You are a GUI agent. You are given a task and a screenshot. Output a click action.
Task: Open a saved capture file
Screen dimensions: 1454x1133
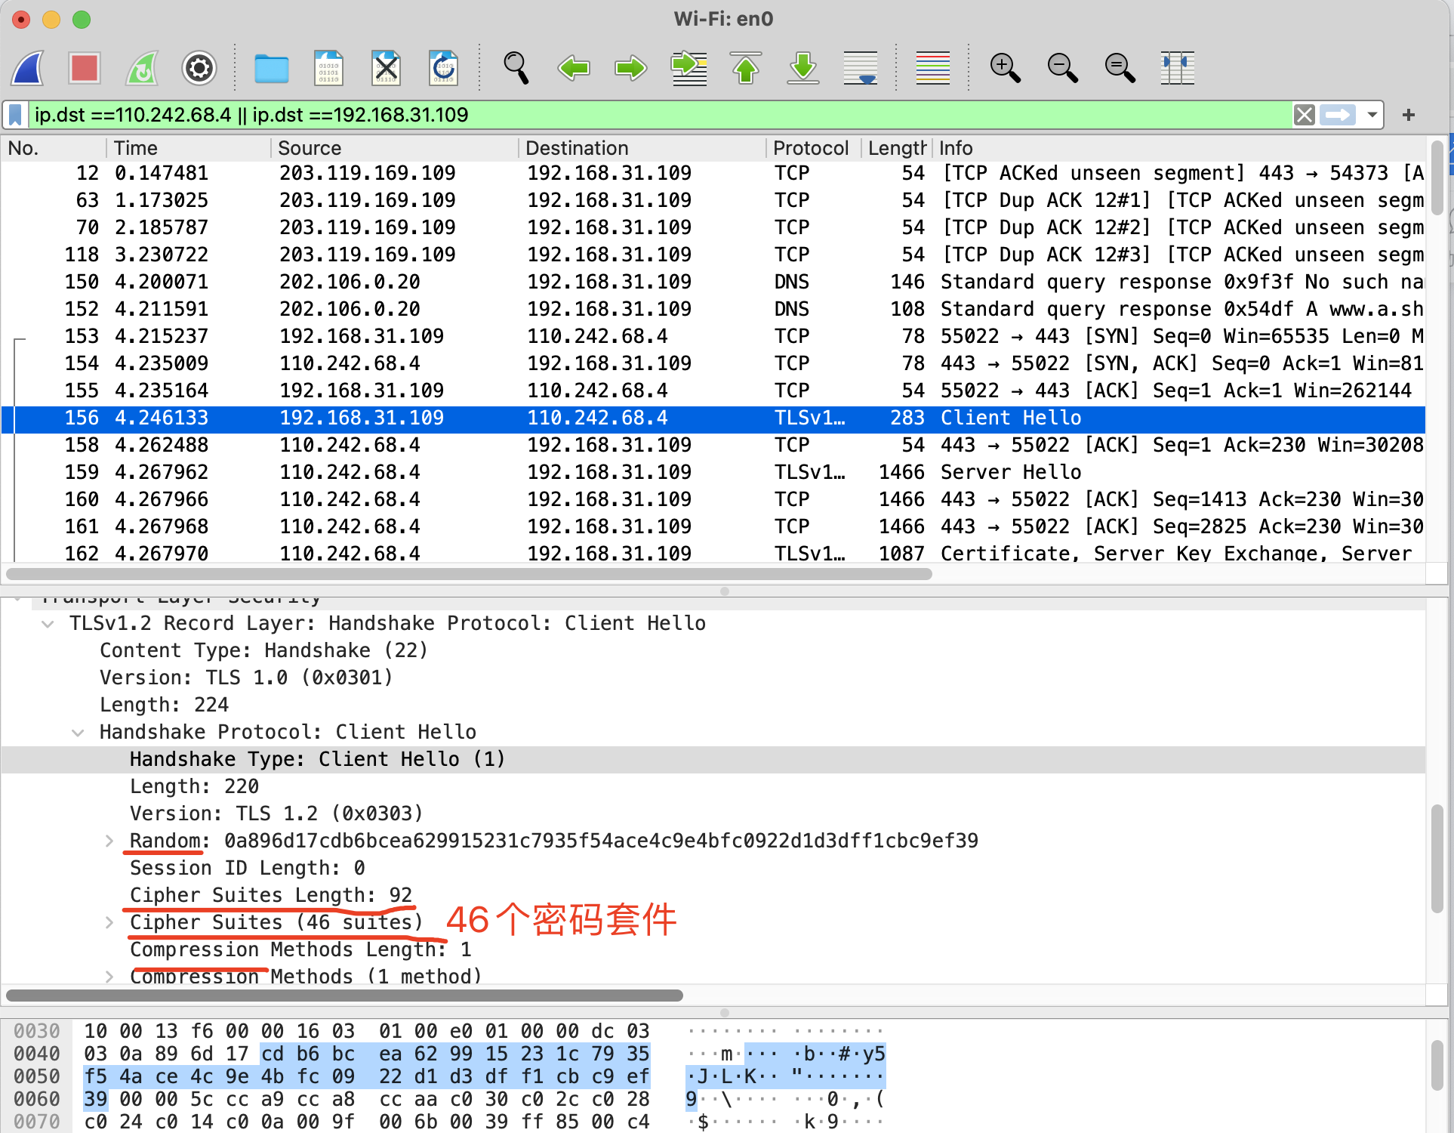(272, 68)
